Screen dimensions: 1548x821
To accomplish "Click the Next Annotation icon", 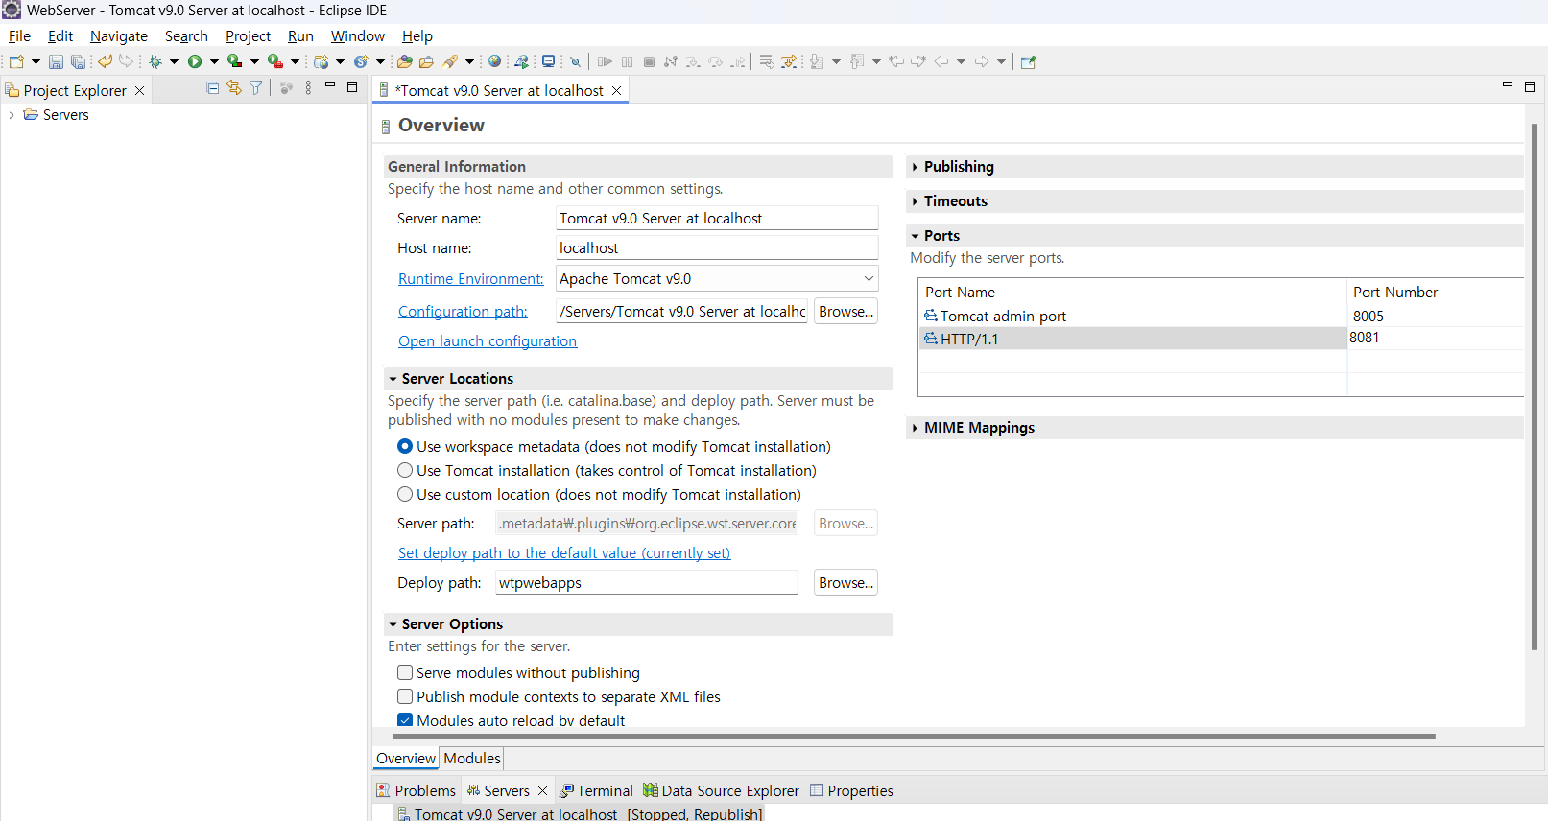I will coord(817,61).
